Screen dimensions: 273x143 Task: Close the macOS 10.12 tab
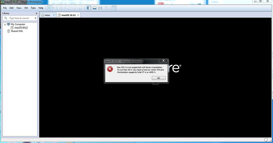(78, 15)
